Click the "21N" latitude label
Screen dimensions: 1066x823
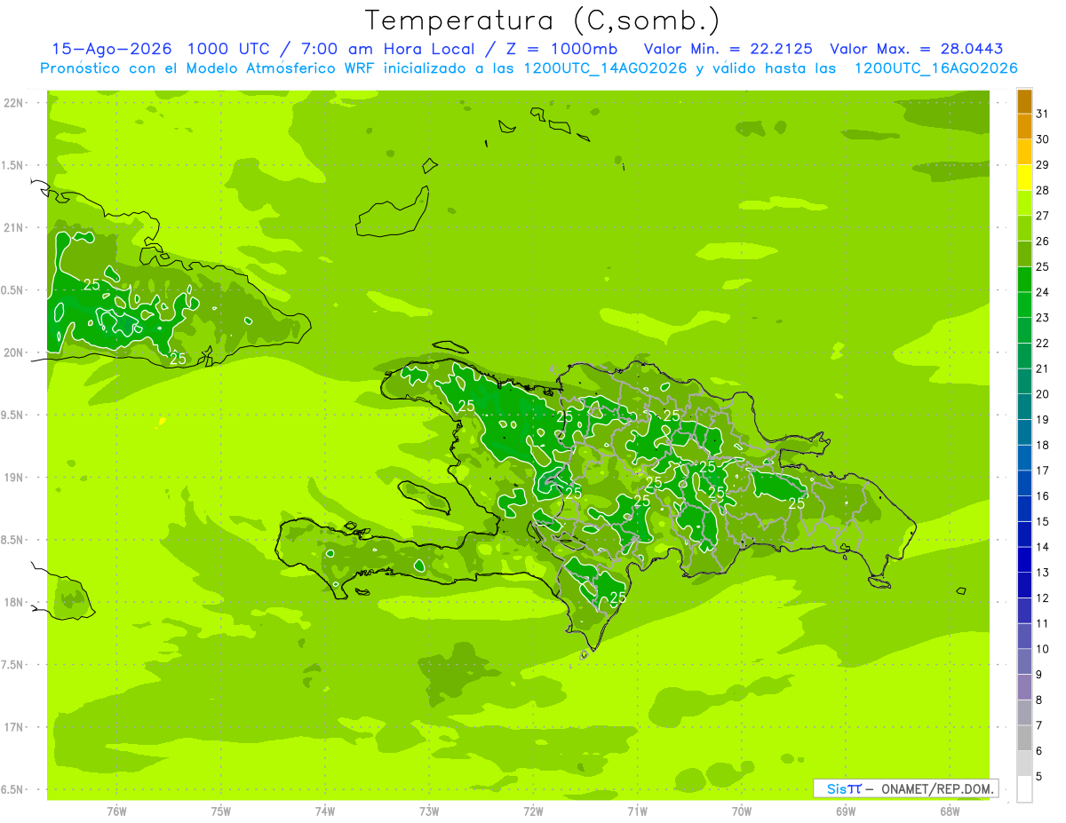point(14,227)
